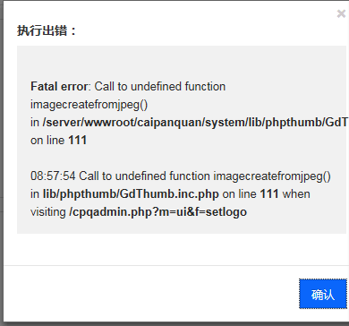Select the standalone imagecreatefromjpeg() line
This screenshot has width=349, height=326.
click(89, 105)
